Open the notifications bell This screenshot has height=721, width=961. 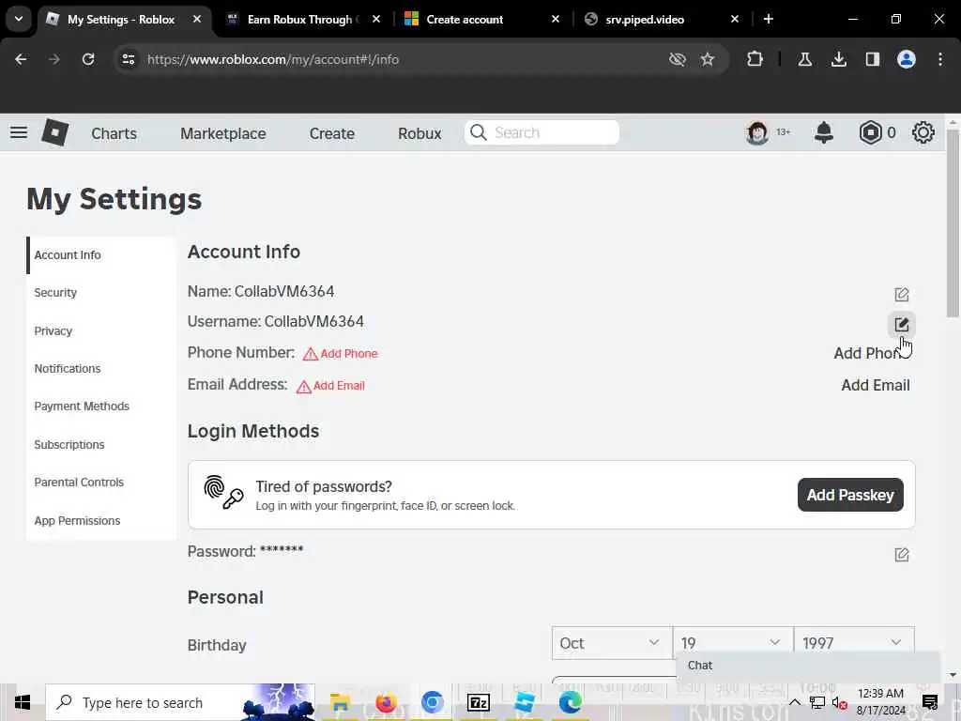[x=824, y=132]
